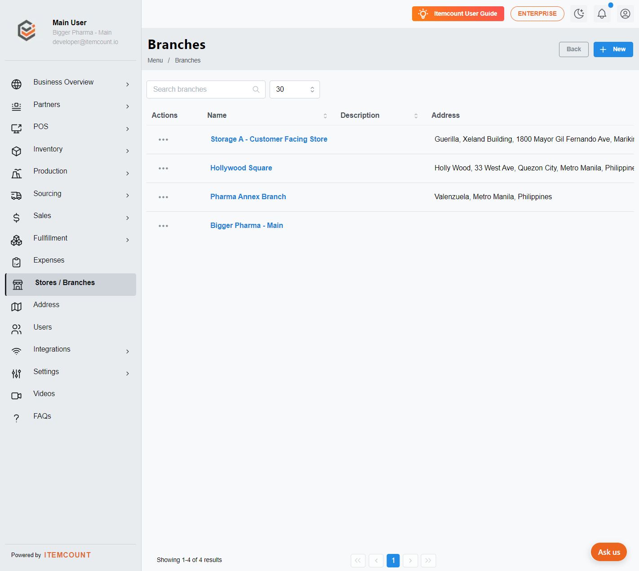
Task: Click the Sourcing truck icon
Action: click(17, 196)
